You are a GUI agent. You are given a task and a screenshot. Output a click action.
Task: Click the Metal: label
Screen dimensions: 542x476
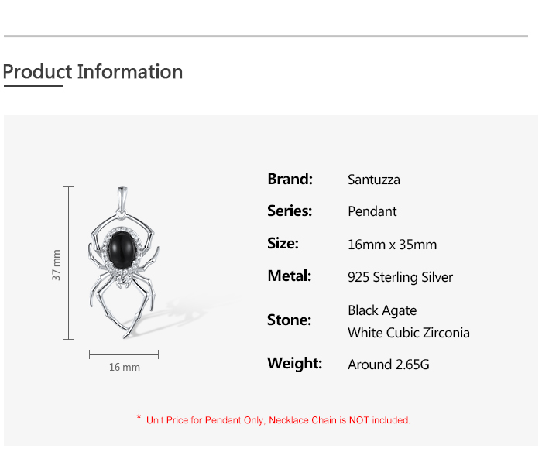tap(289, 276)
